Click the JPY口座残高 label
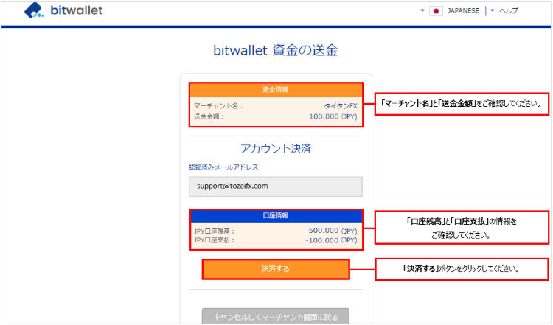This screenshot has height=325, width=553. [214, 231]
